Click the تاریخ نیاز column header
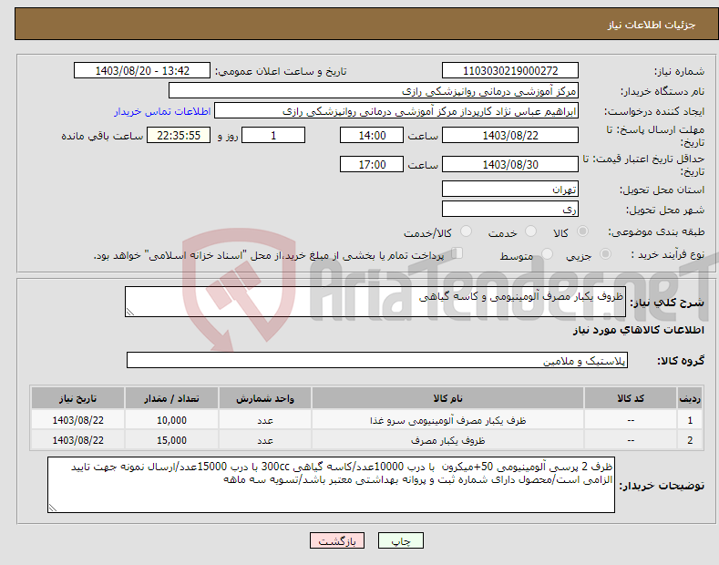The height and width of the screenshot is (565, 719). [78, 398]
